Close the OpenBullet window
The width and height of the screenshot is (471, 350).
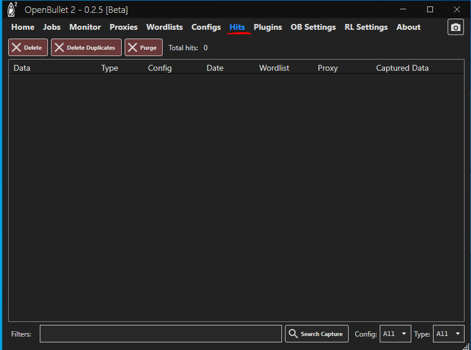(457, 9)
